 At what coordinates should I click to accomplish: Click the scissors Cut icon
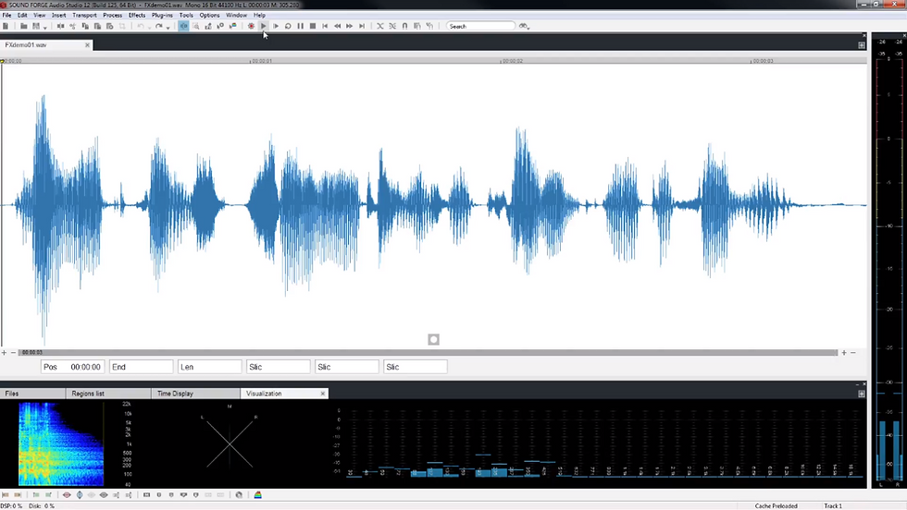(x=72, y=26)
